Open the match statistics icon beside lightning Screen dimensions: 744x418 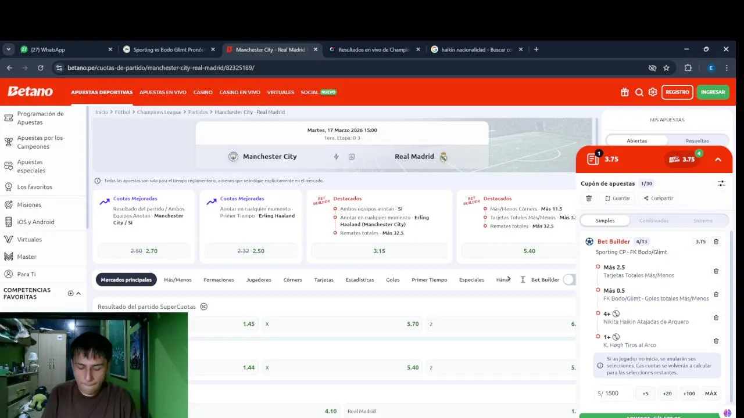tap(352, 157)
